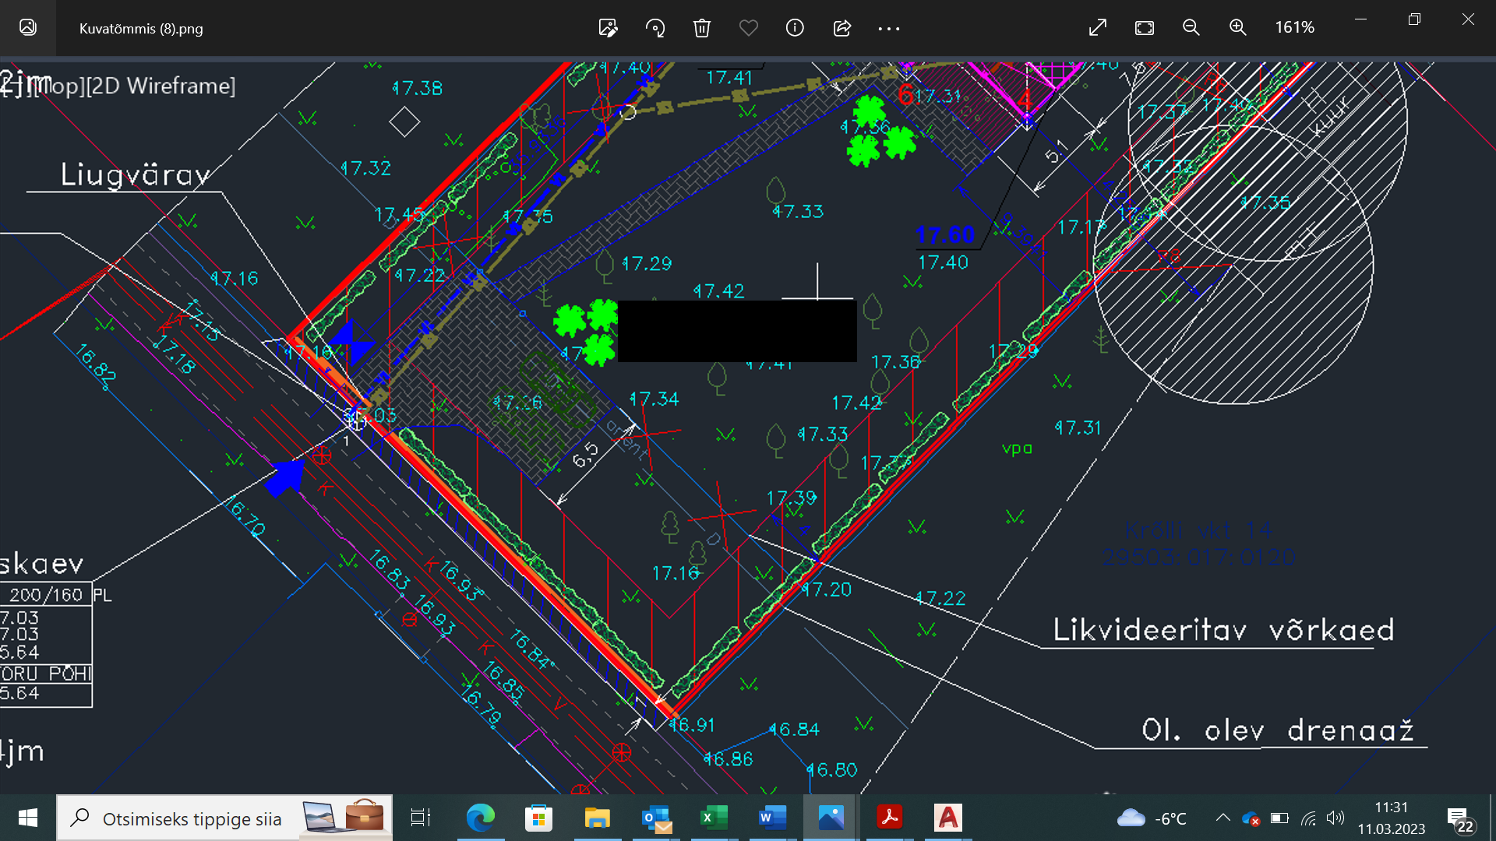Screen dimensions: 1496x841
Task: Mark image as favorite with heart
Action: (748, 28)
